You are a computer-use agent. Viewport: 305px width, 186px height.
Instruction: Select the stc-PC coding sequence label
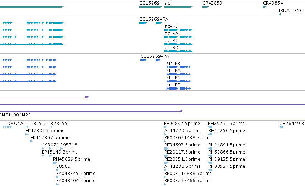173,78
